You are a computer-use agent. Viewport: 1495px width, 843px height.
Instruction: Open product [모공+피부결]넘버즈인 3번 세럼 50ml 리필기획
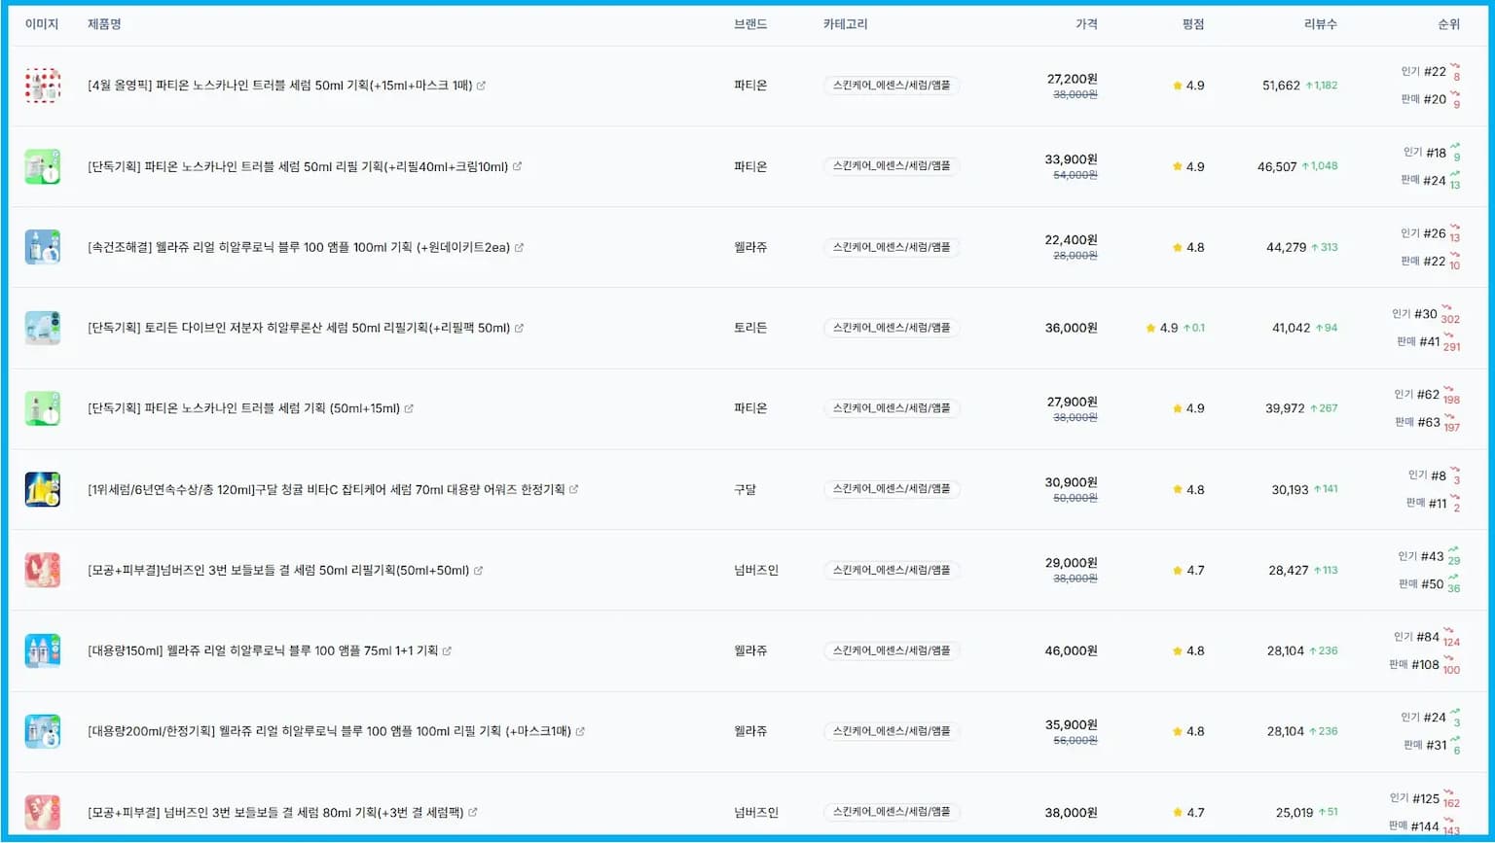(278, 570)
